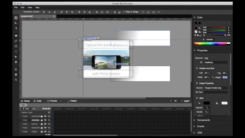Select the Ink Bottle tool
The image size is (245, 138).
(x=16, y=62)
